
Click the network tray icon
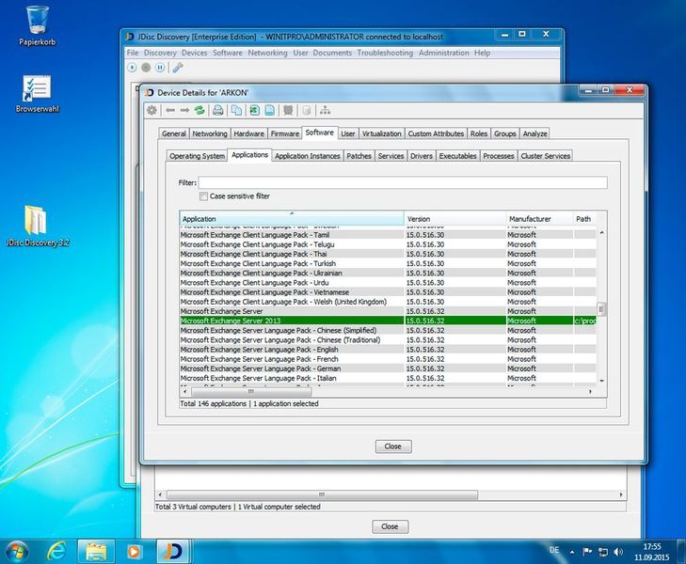tap(603, 552)
